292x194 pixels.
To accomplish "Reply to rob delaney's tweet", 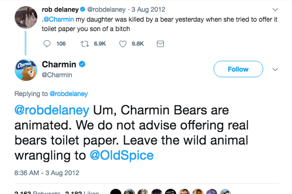I will (x=47, y=44).
